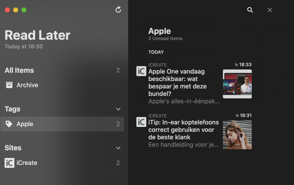Open the search magnifier icon

[250, 10]
